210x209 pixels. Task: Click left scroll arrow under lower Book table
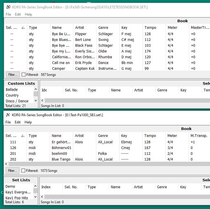click(x=6, y=164)
